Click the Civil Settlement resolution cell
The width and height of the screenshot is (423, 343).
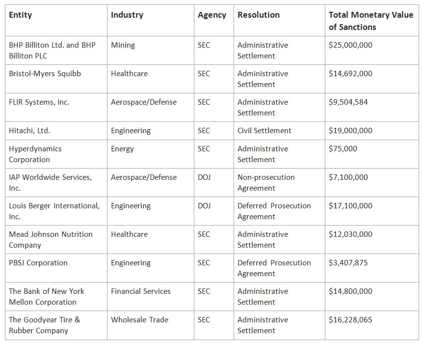pyautogui.click(x=264, y=131)
